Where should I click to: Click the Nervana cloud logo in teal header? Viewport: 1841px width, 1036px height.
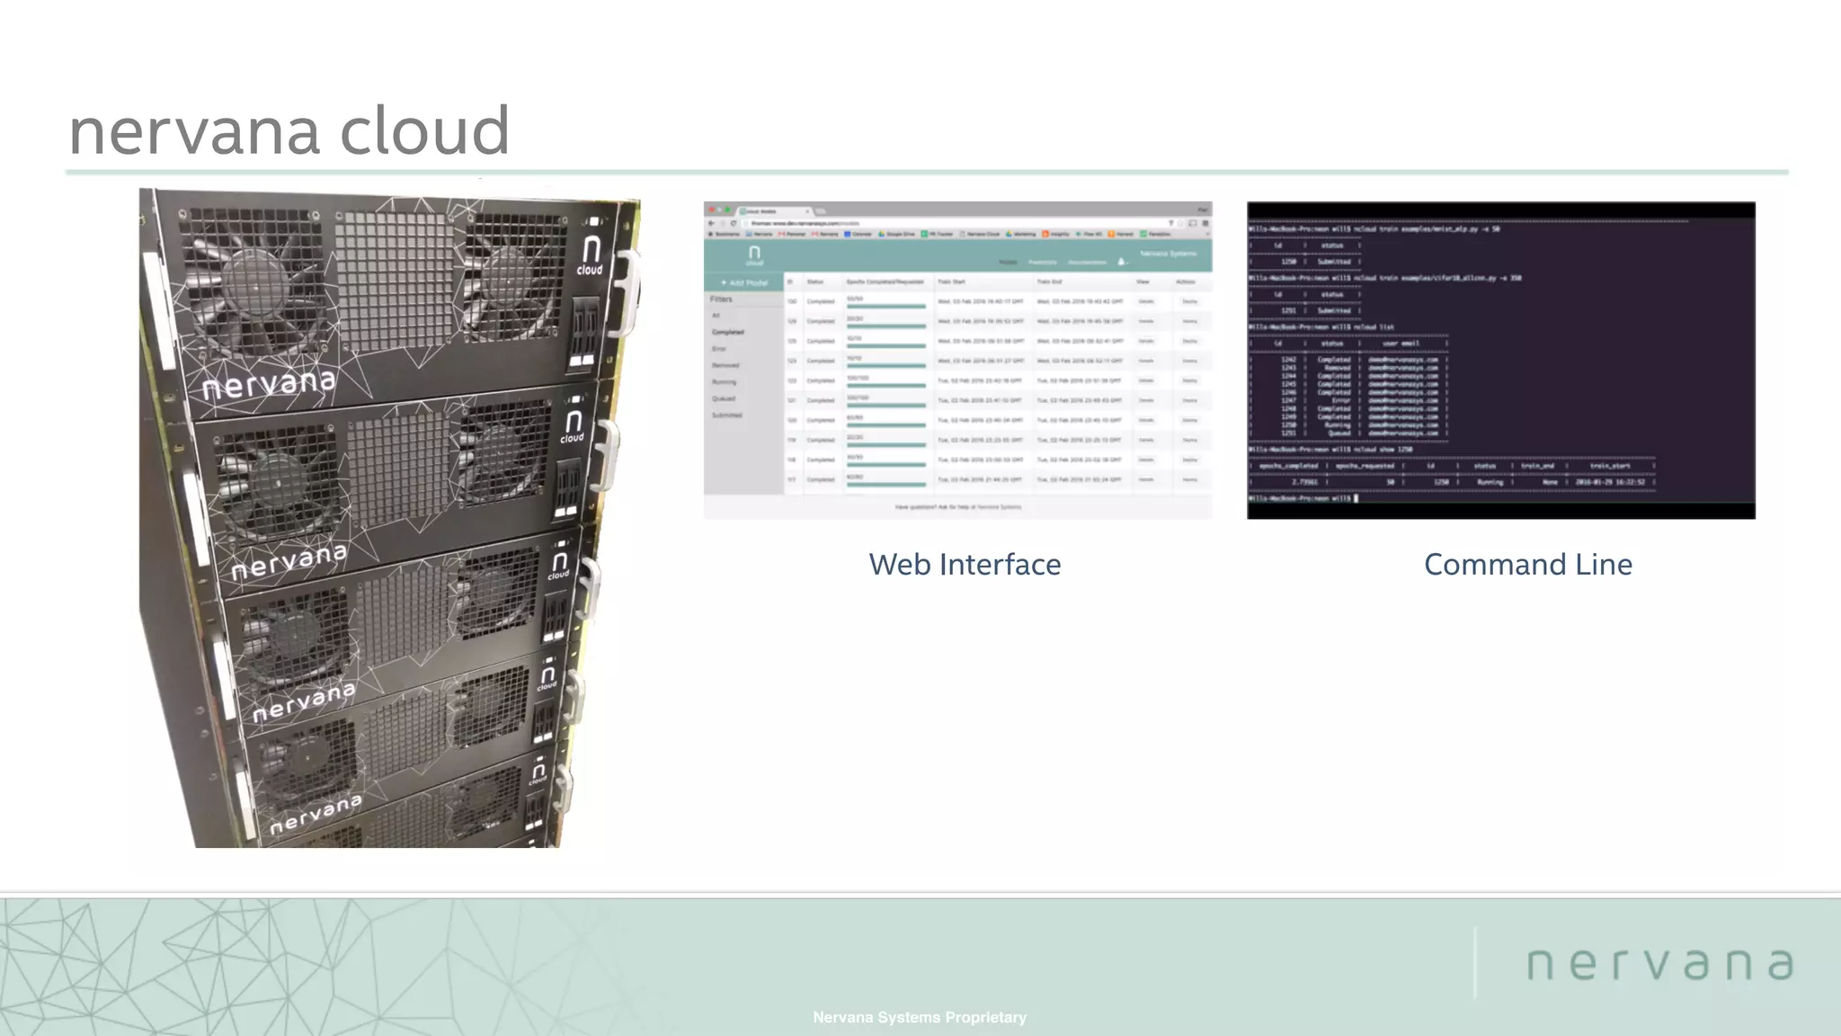point(754,256)
